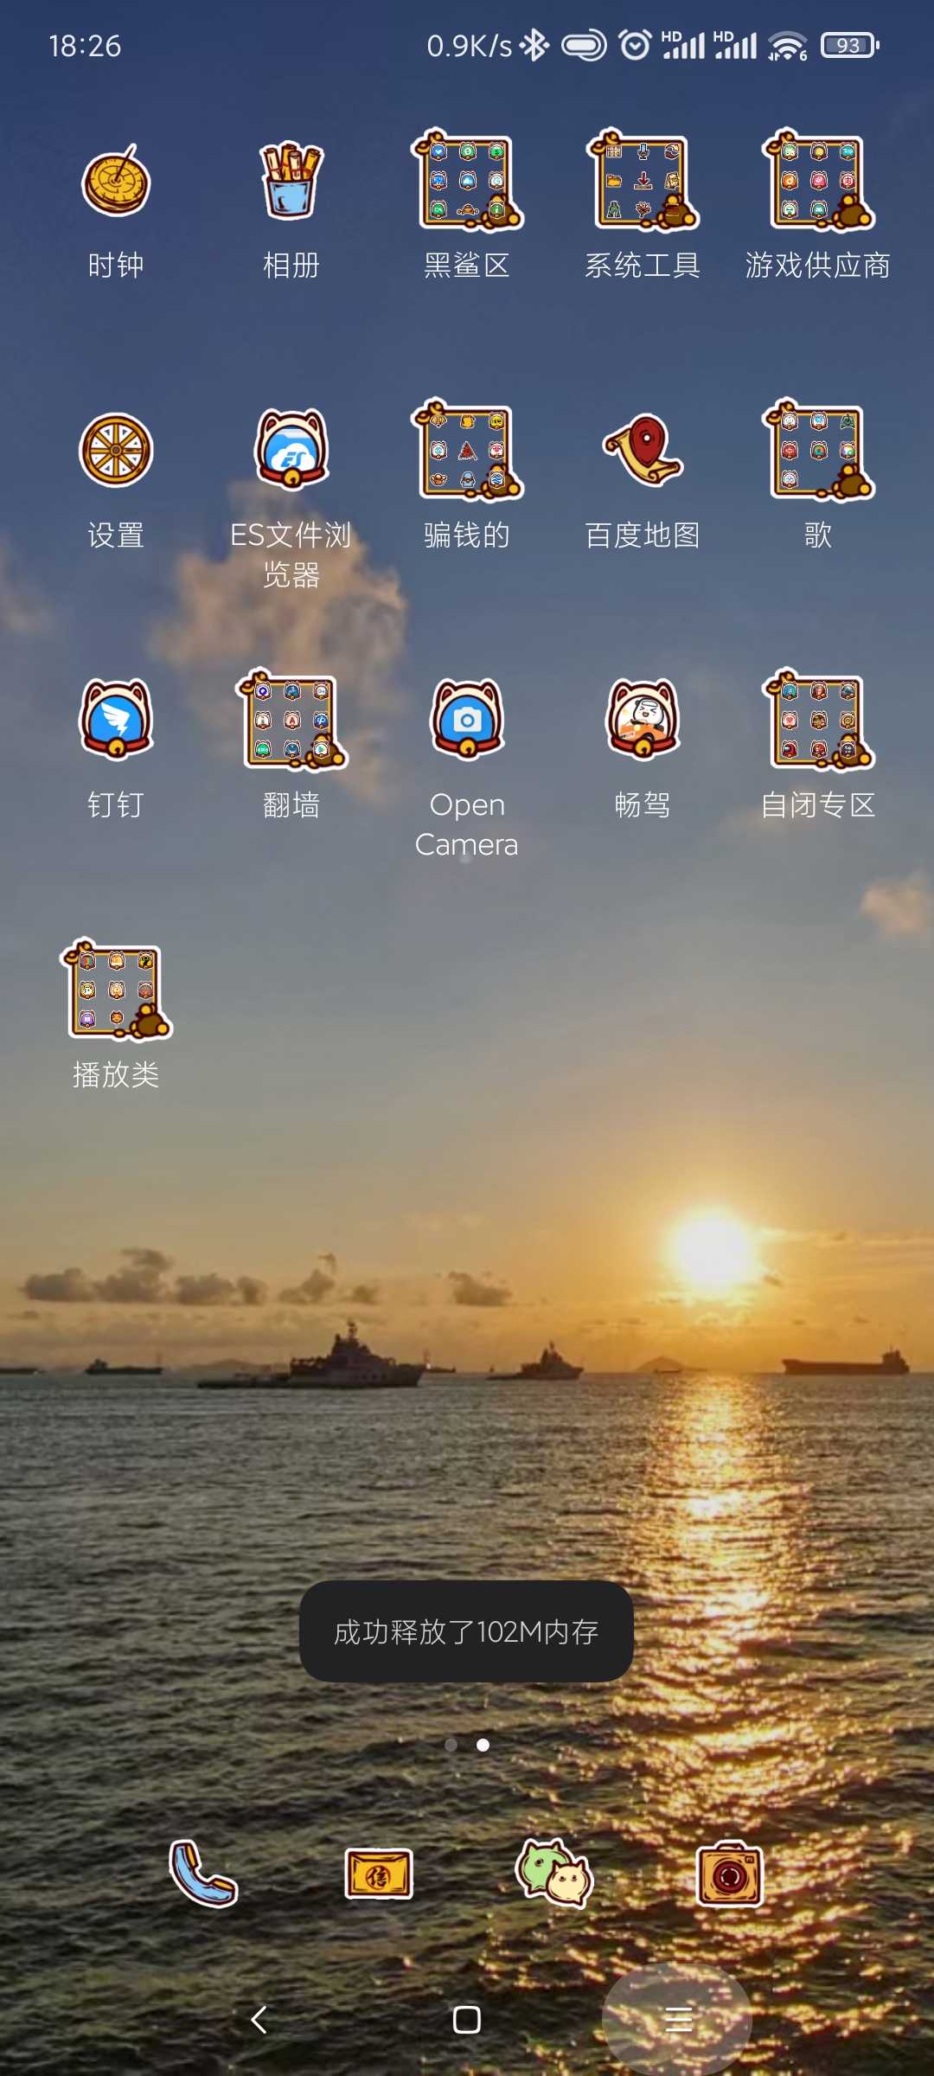Tap the 成功释放了102M内存 toast message
The height and width of the screenshot is (2076, 934).
pos(466,1631)
